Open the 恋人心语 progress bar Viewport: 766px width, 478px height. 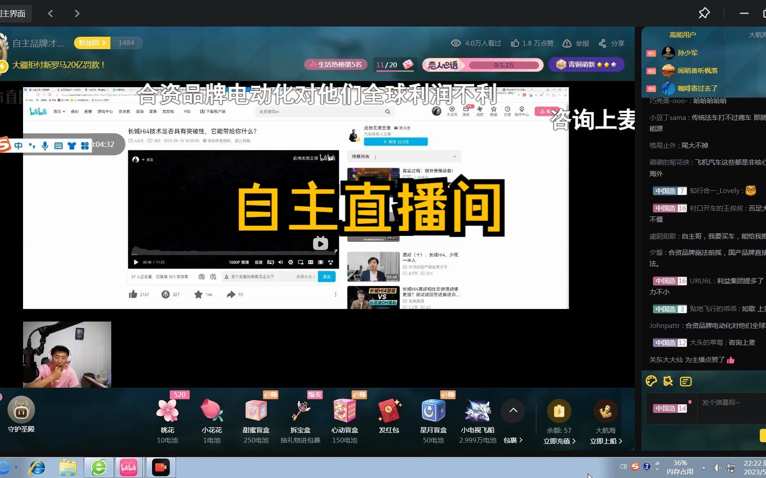[483, 65]
